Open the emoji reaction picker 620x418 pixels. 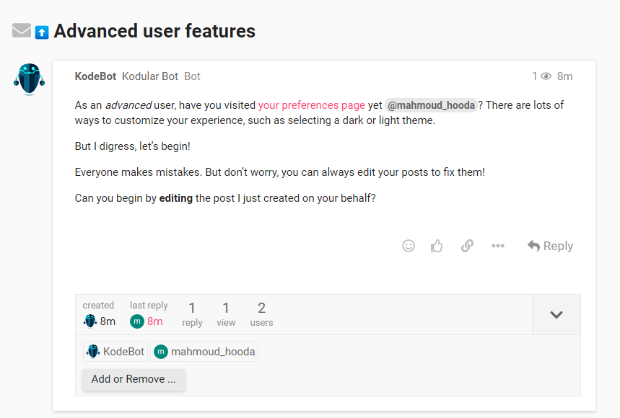pyautogui.click(x=409, y=246)
